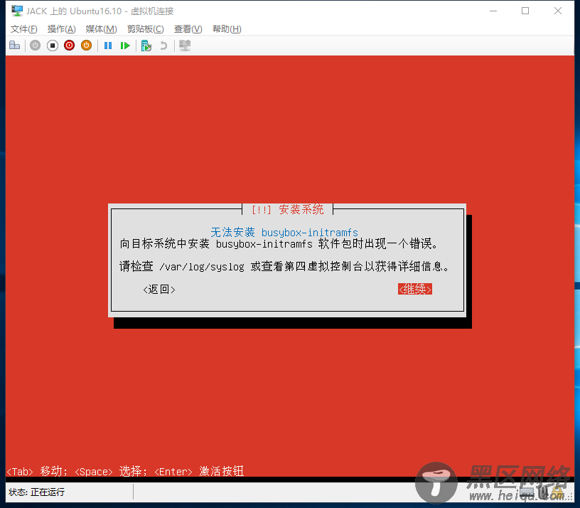Turn off the VM with the black stop icon
Viewport: 580px width, 508px height.
53,46
